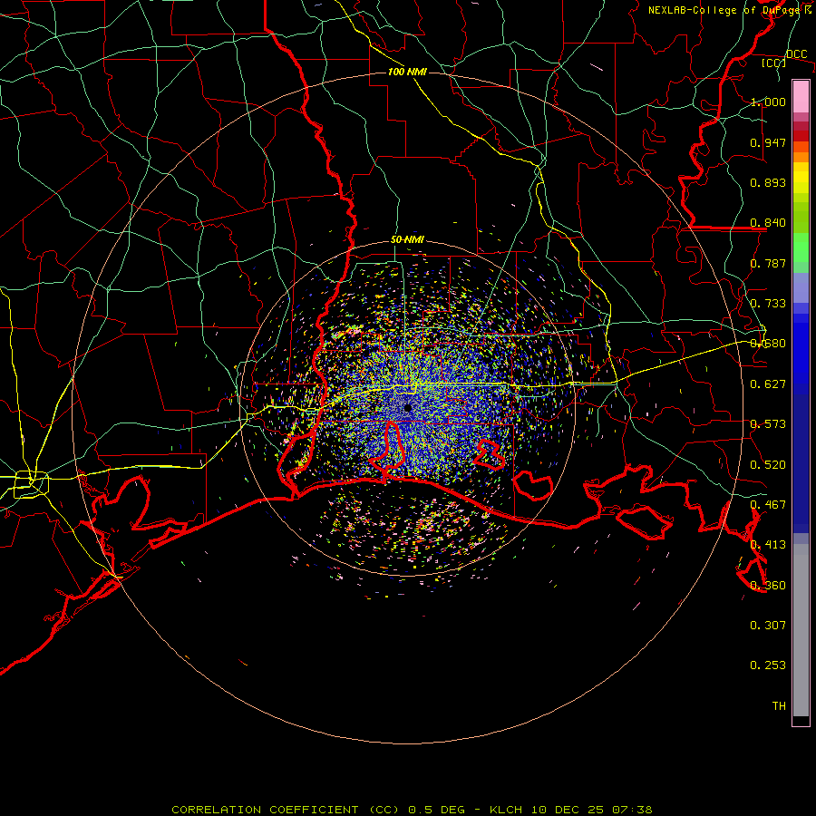Click the 0.520 scale value
Viewport: 816px width, 816px height.
(x=768, y=465)
